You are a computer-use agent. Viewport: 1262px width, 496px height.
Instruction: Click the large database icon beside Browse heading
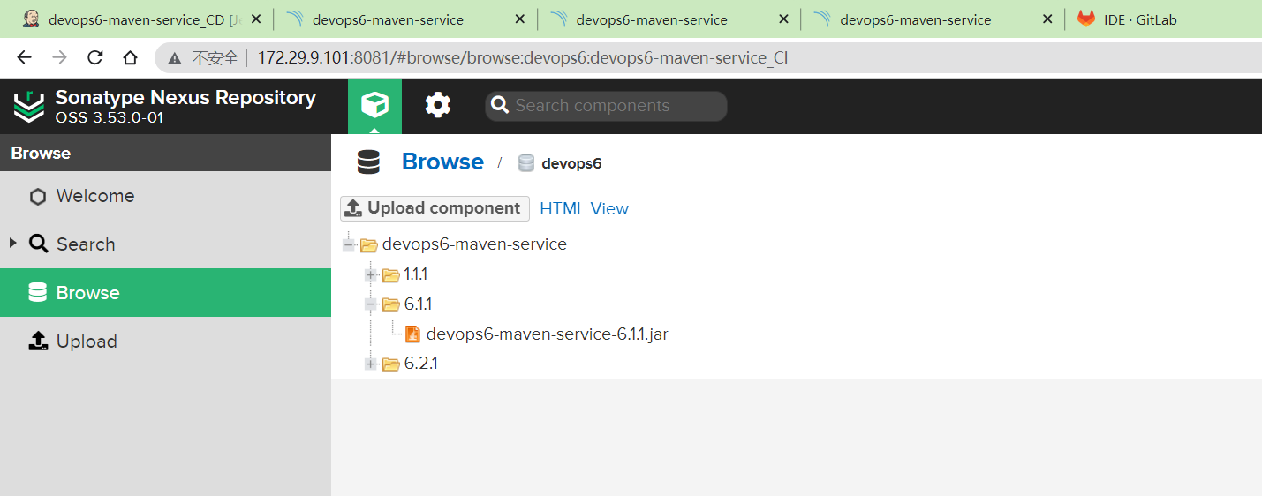[368, 162]
